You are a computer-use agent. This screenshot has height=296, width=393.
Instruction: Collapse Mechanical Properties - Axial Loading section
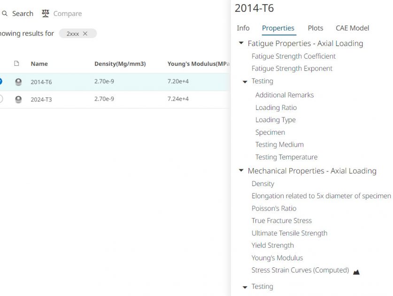241,171
